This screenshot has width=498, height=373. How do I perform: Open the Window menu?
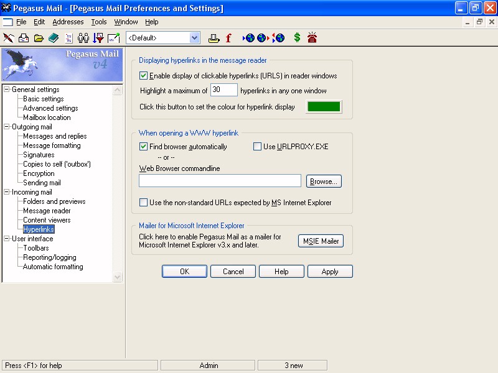pos(126,22)
